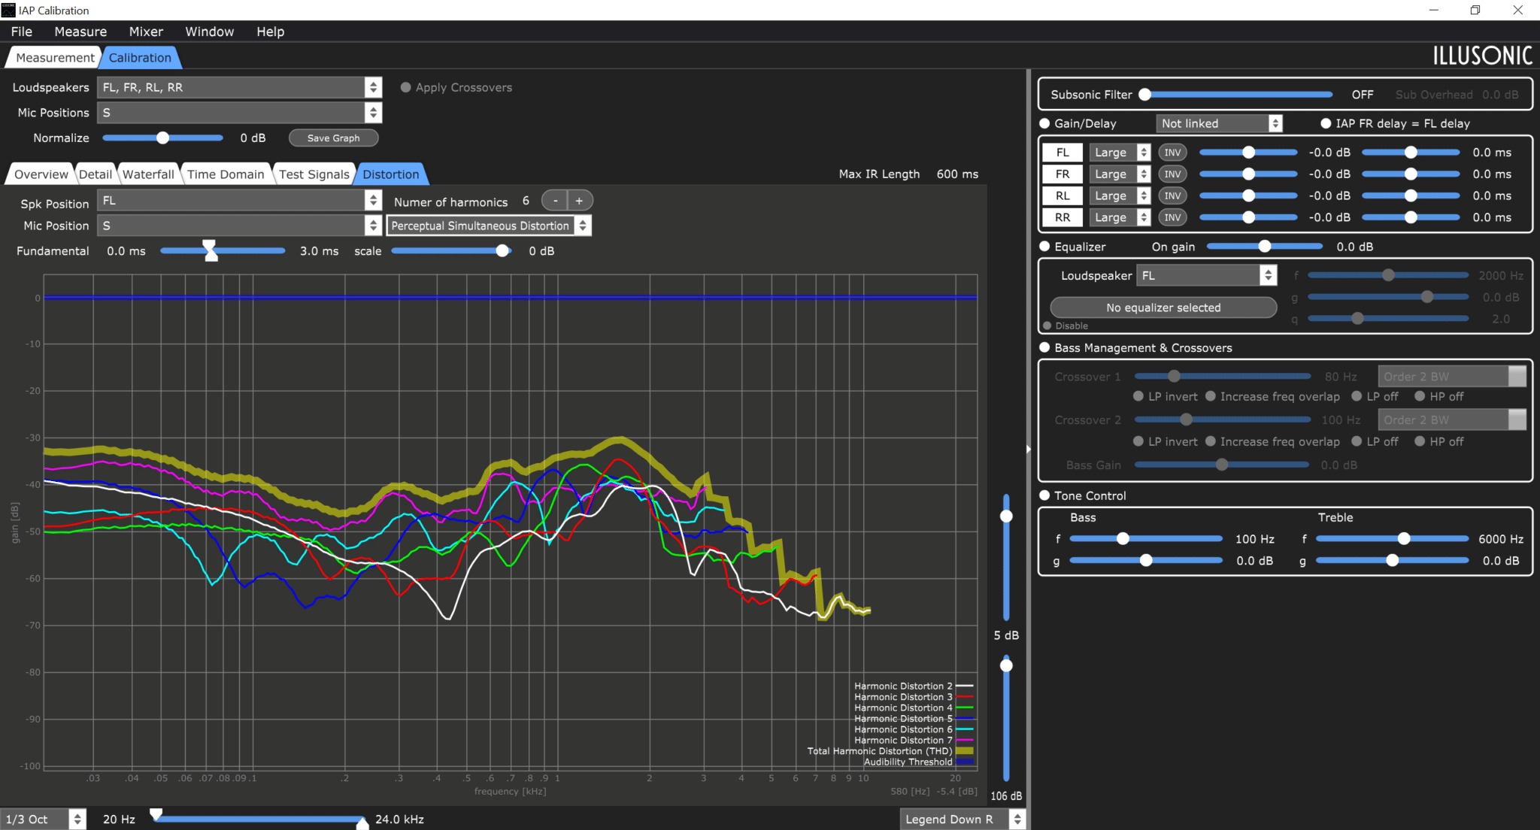Click the 106 dB vertical slider handle
The width and height of the screenshot is (1540, 830).
click(1006, 666)
